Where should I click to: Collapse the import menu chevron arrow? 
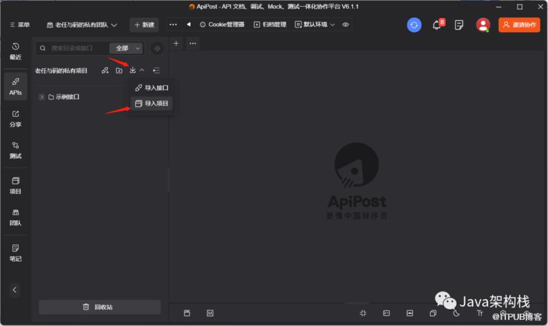point(142,70)
